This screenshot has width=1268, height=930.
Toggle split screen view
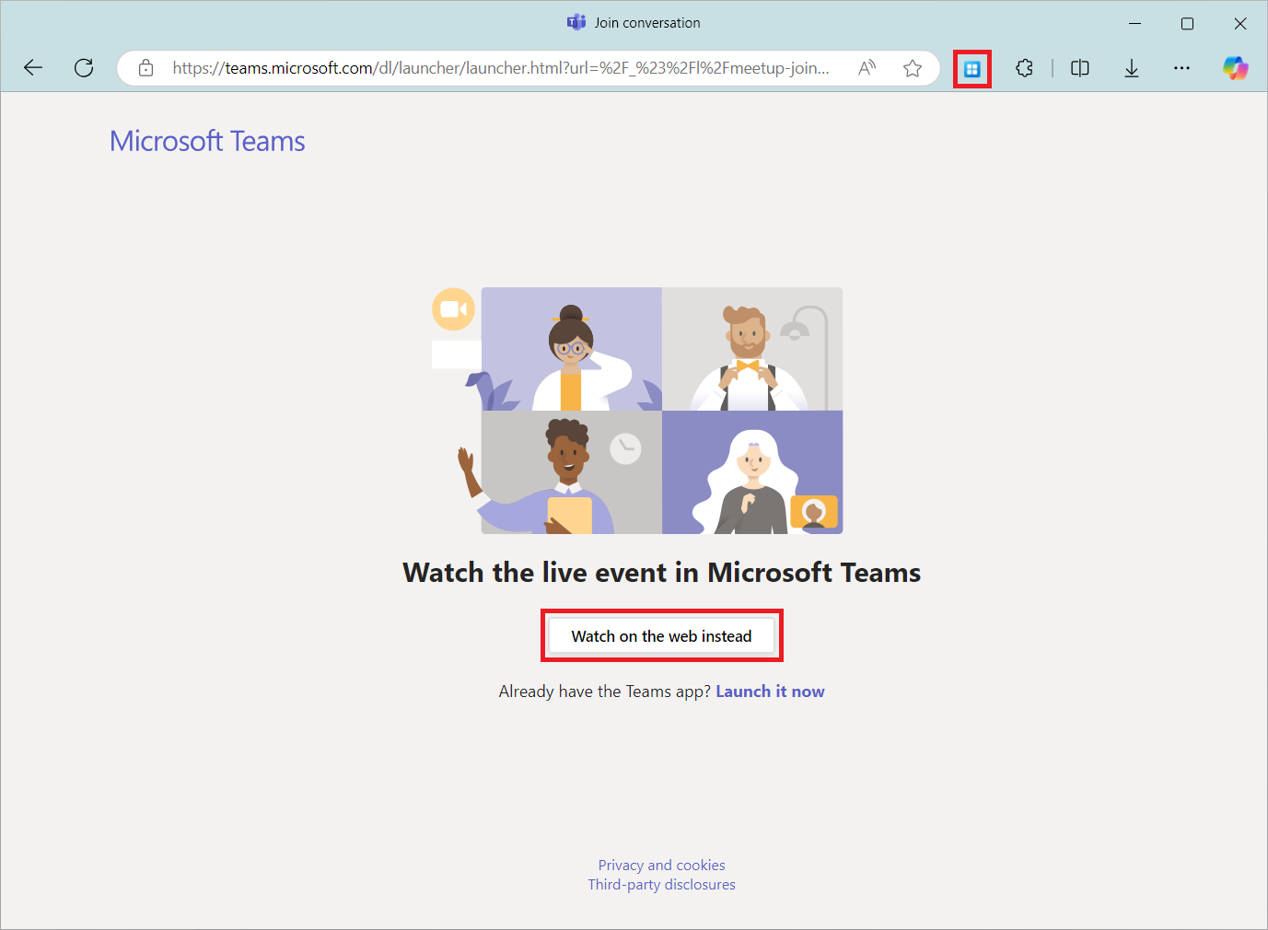(1080, 68)
